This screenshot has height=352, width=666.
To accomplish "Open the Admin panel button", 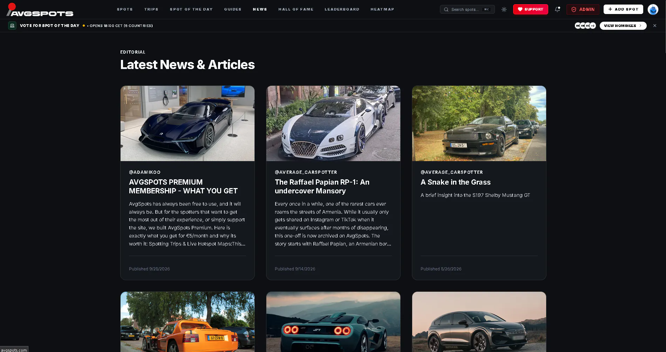I will pyautogui.click(x=583, y=9).
